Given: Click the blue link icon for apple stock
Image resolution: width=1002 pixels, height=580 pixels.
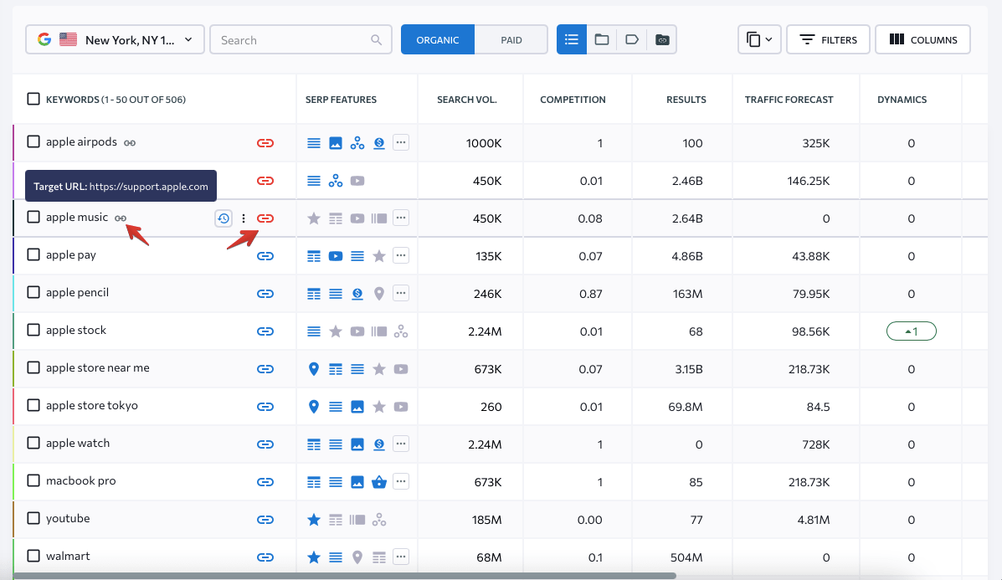Looking at the screenshot, I should click(x=265, y=331).
